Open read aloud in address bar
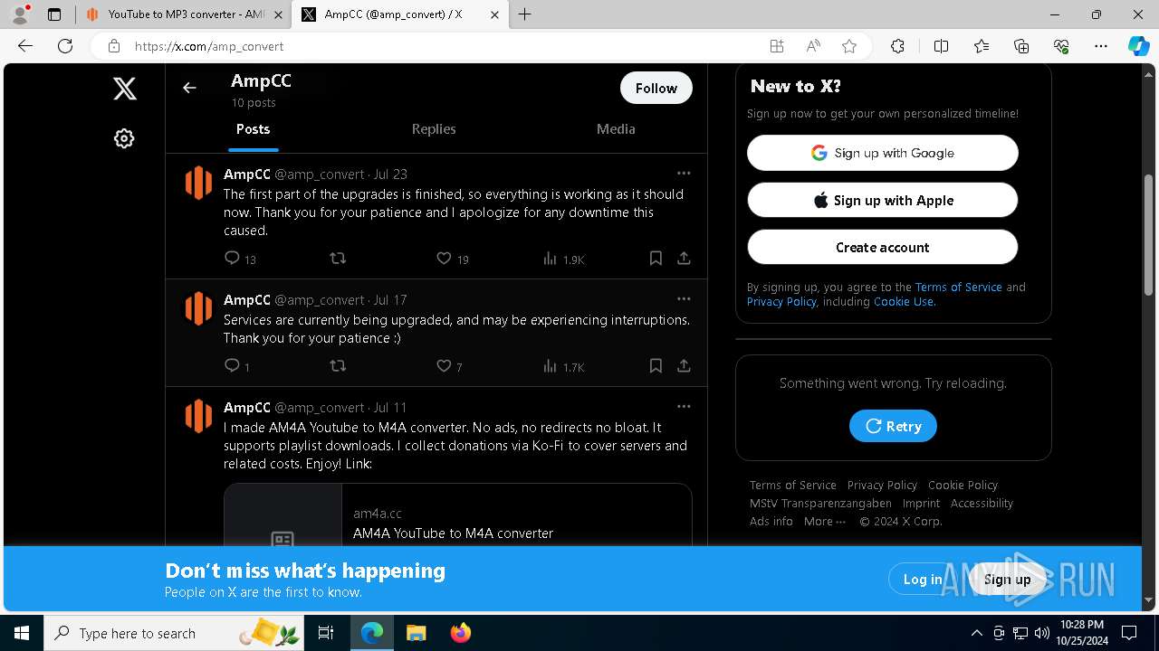 [x=813, y=46]
